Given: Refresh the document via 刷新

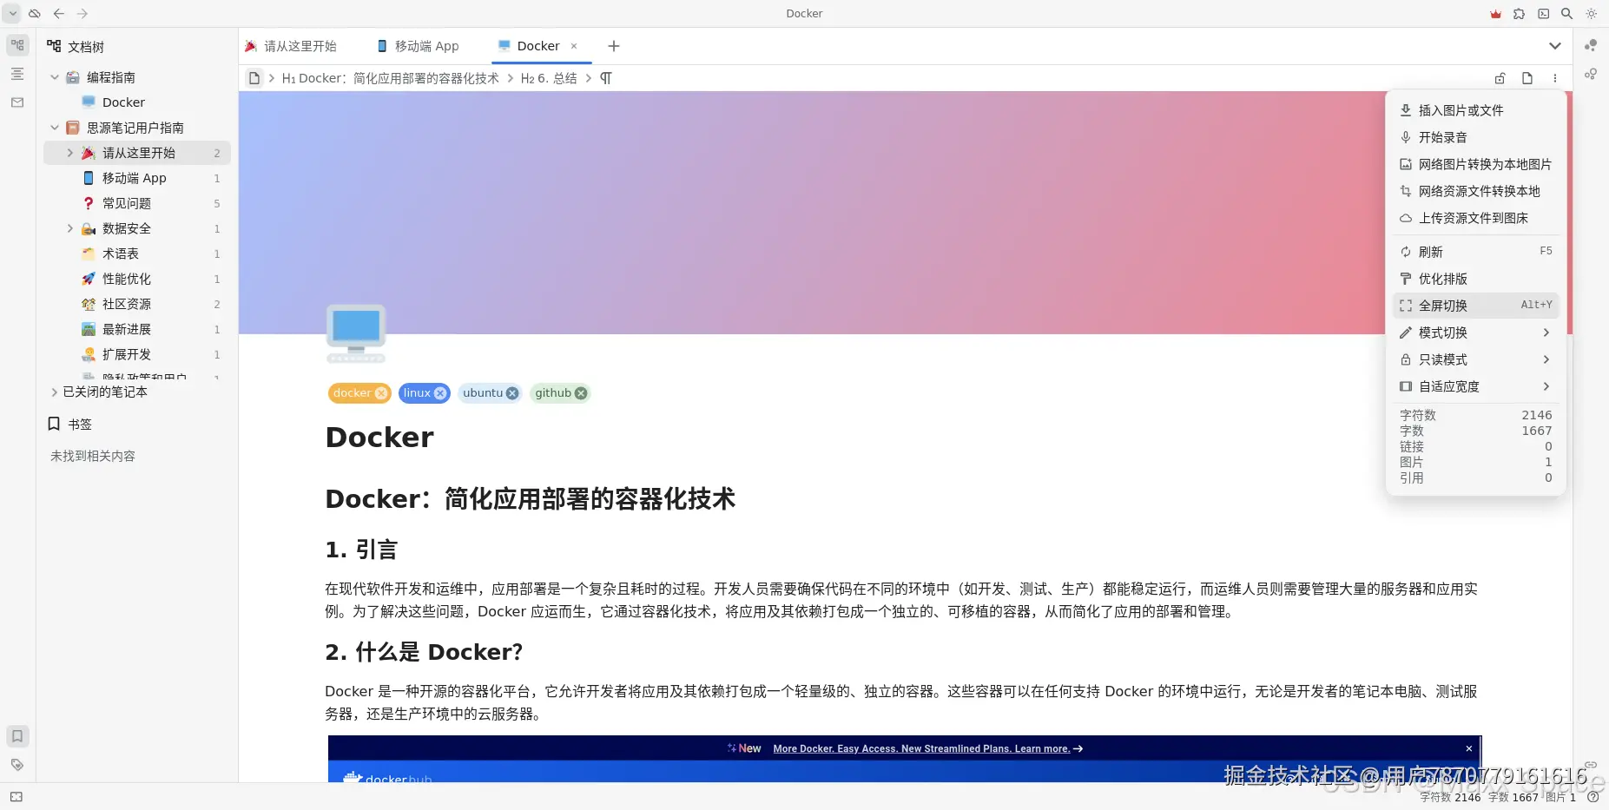Looking at the screenshot, I should [x=1476, y=252].
